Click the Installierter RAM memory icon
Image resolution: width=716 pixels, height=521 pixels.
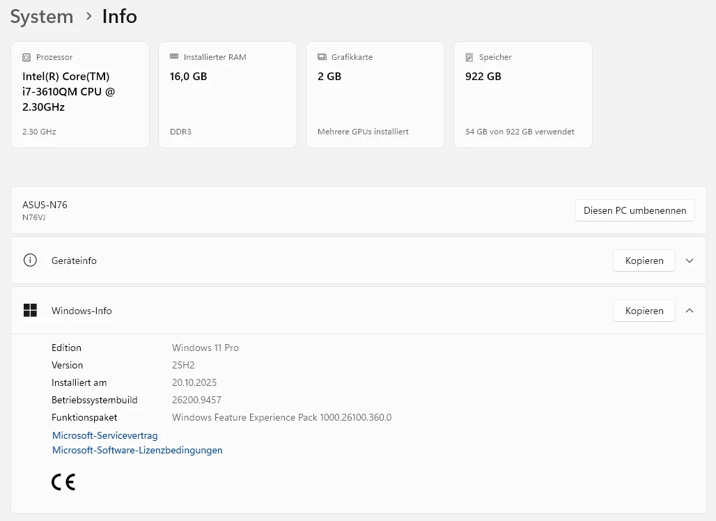[174, 56]
